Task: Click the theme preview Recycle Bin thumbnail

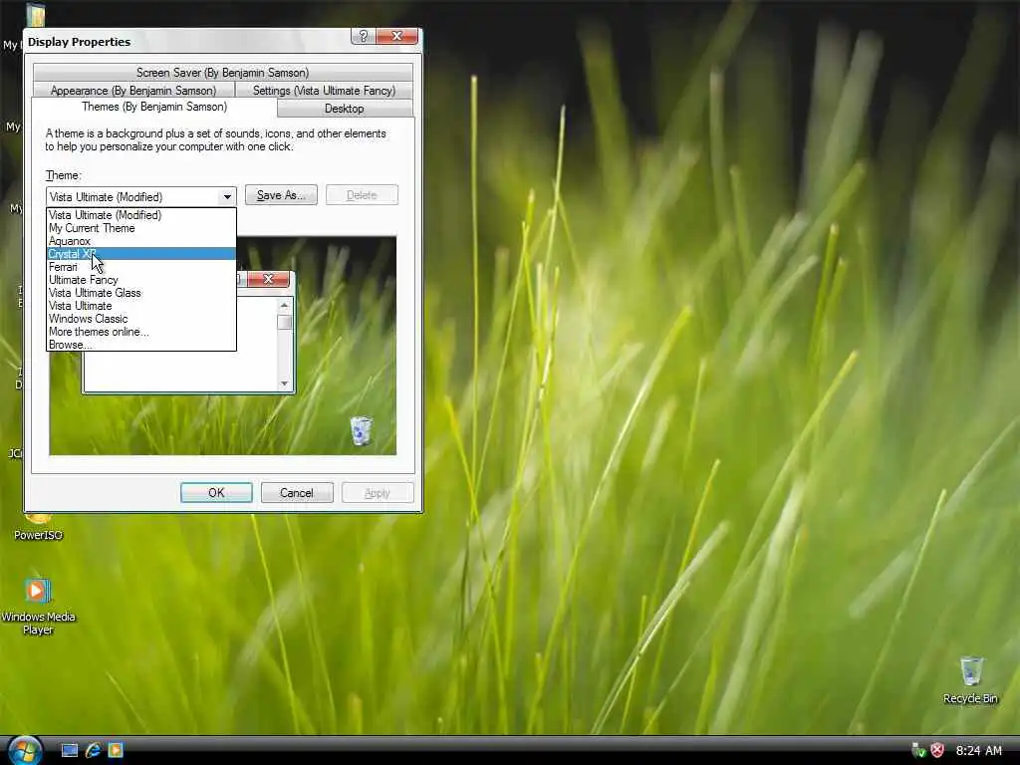Action: pos(361,430)
